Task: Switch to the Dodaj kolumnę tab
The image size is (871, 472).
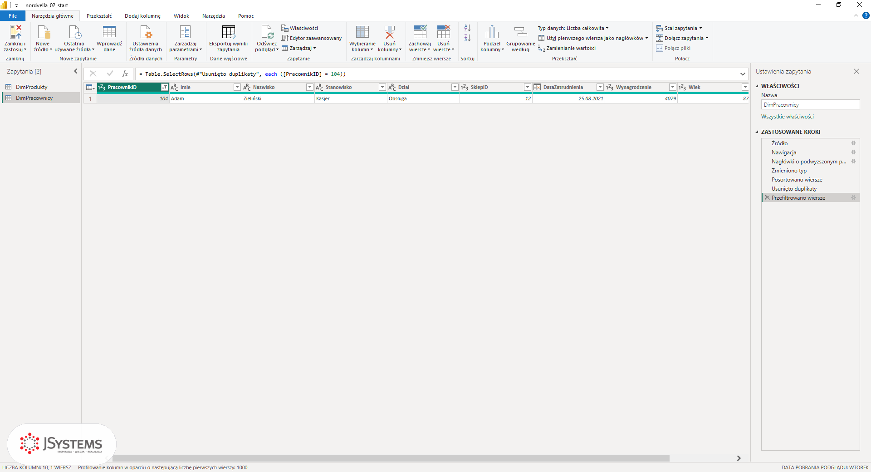Action: point(142,16)
